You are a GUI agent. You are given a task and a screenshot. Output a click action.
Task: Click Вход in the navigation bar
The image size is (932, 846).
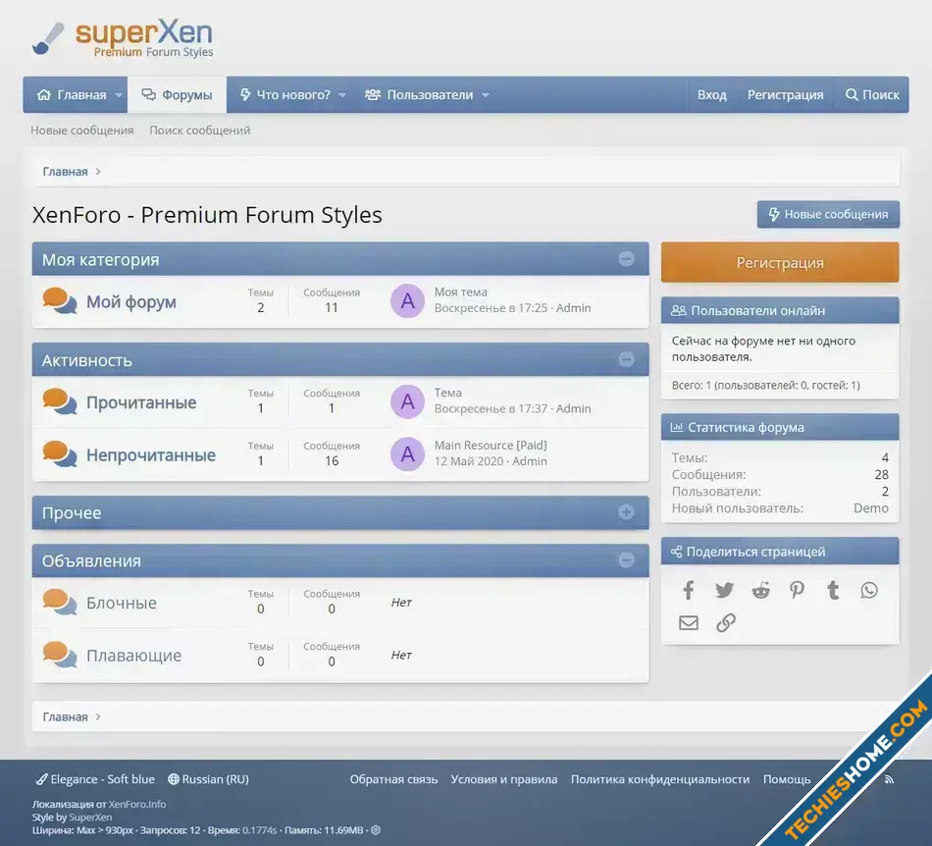[x=711, y=95]
